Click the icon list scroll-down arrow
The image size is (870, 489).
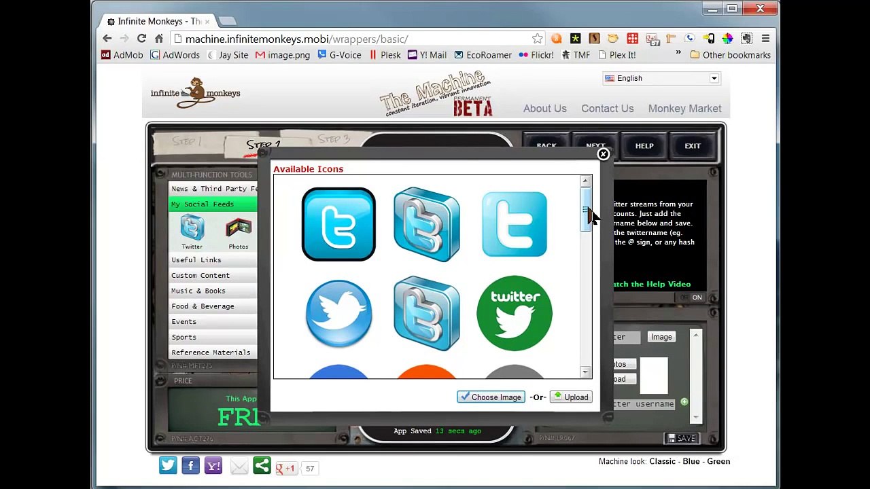point(585,372)
